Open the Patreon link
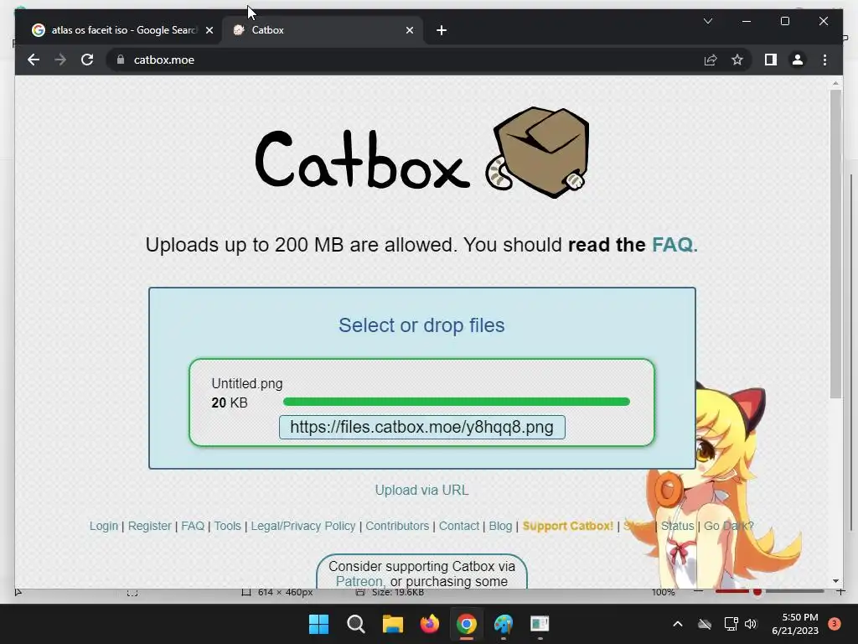Screen dimensions: 858x644 click(359, 581)
